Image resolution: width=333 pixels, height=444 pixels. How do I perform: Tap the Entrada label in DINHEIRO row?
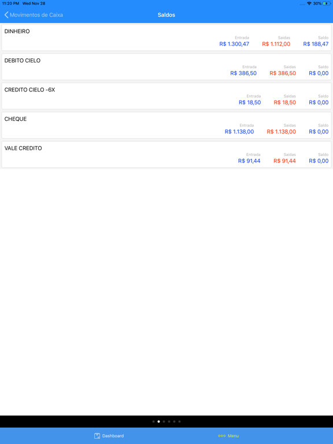[x=242, y=38]
